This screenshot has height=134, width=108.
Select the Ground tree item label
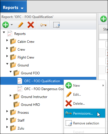point(23,65)
